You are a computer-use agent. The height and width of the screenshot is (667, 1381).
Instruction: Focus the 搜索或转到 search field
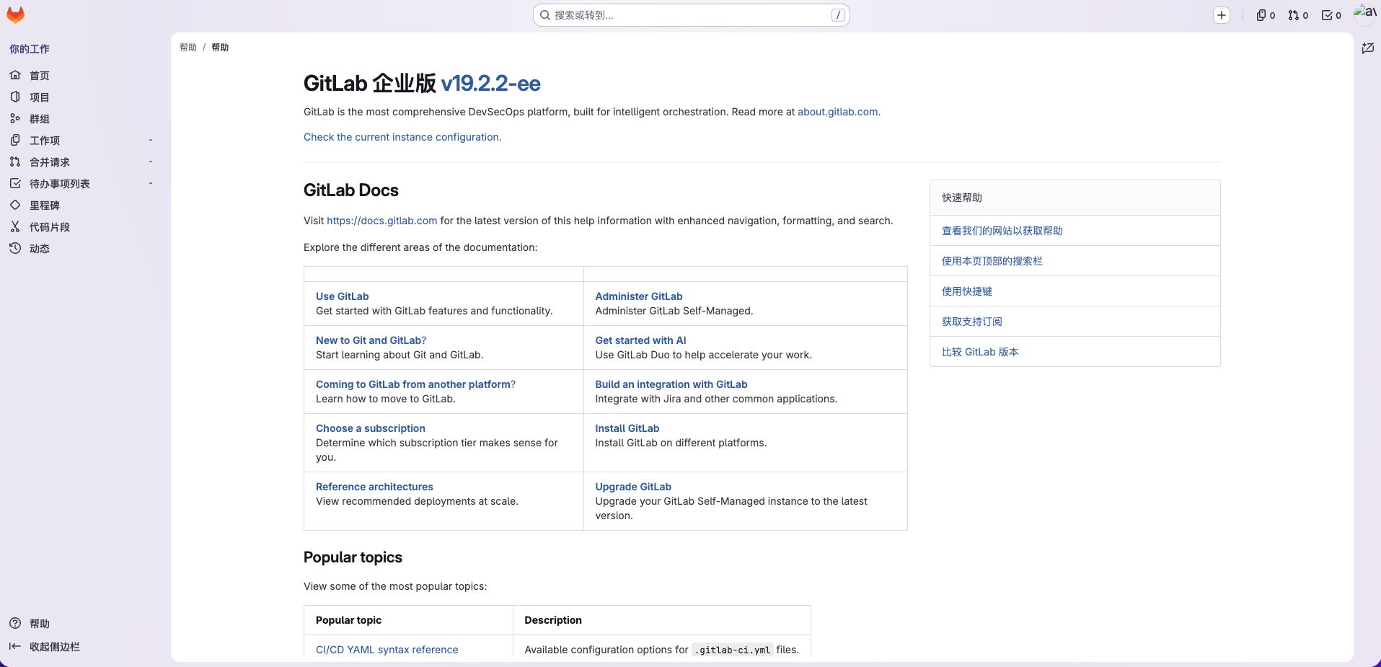pyautogui.click(x=691, y=15)
